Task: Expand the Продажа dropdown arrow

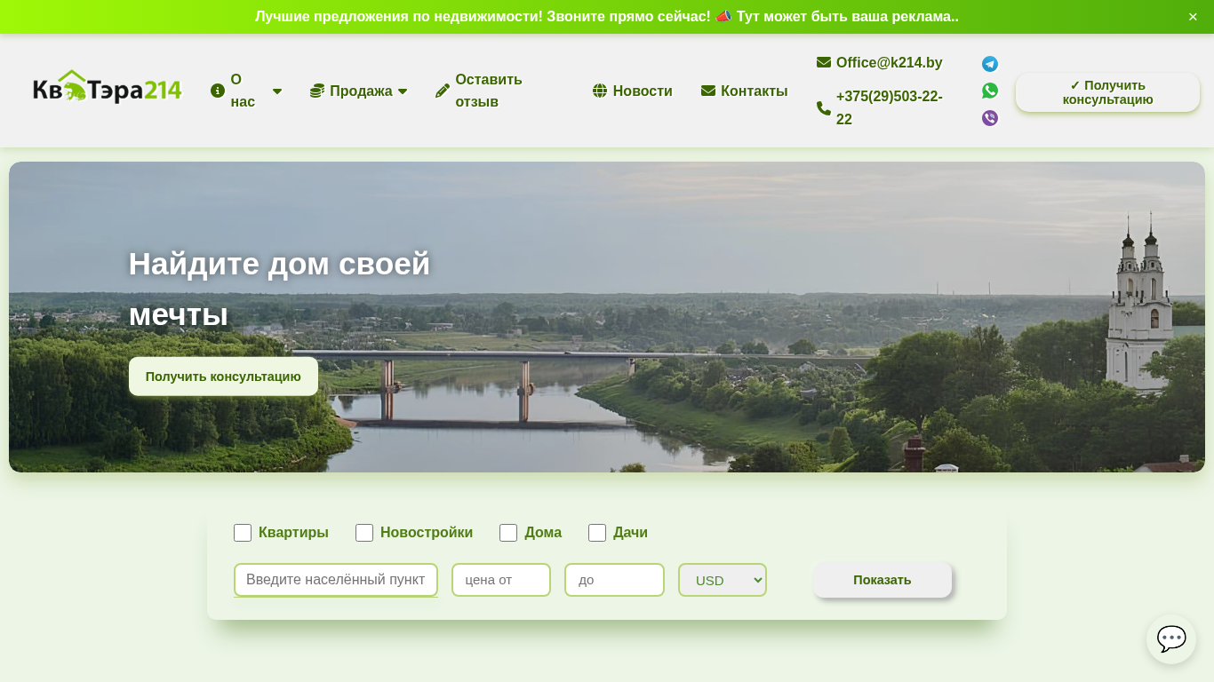Action: [403, 91]
